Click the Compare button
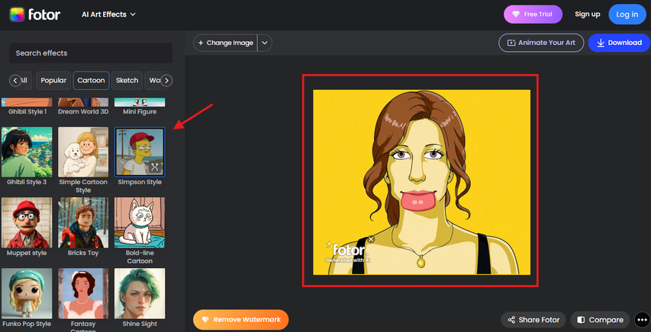Image resolution: width=651 pixels, height=332 pixels. [x=600, y=320]
